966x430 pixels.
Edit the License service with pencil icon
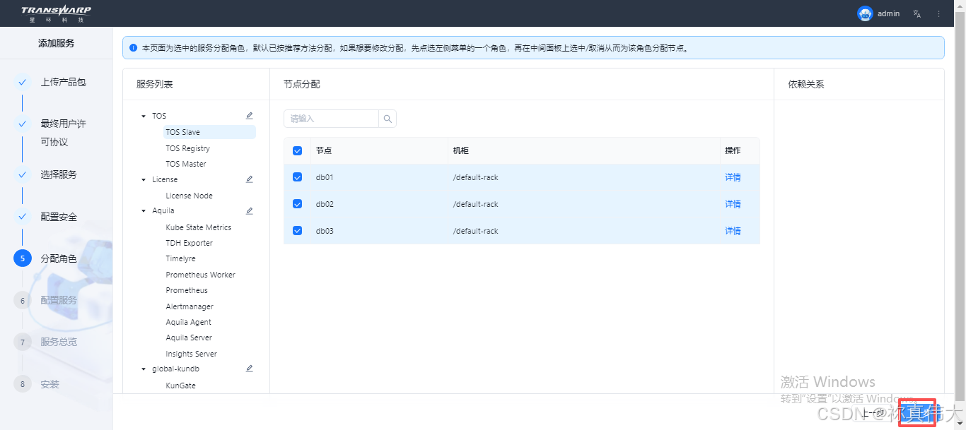pyautogui.click(x=249, y=179)
